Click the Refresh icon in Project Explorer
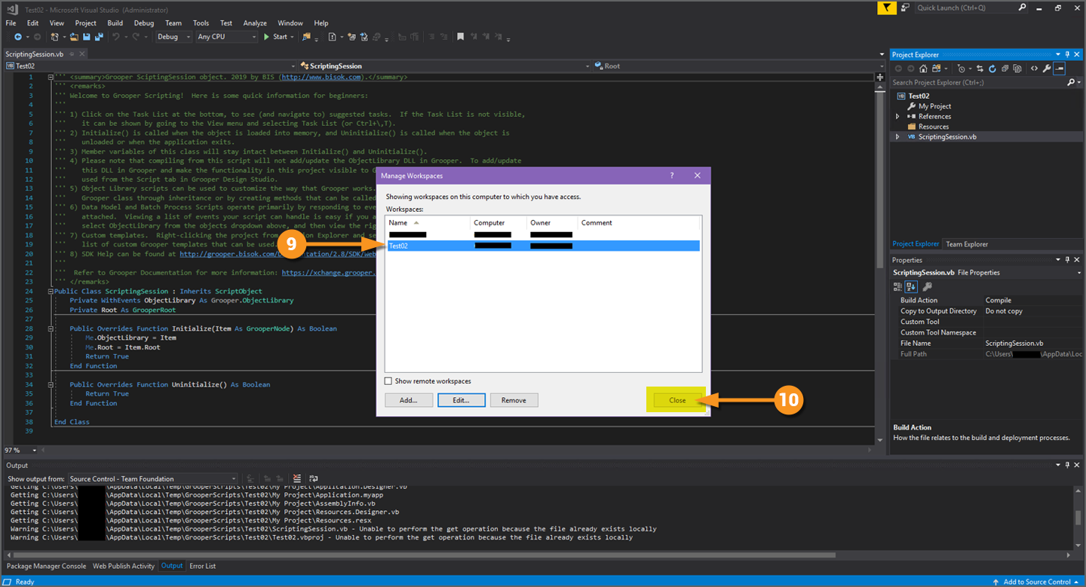The image size is (1086, 587). (992, 69)
